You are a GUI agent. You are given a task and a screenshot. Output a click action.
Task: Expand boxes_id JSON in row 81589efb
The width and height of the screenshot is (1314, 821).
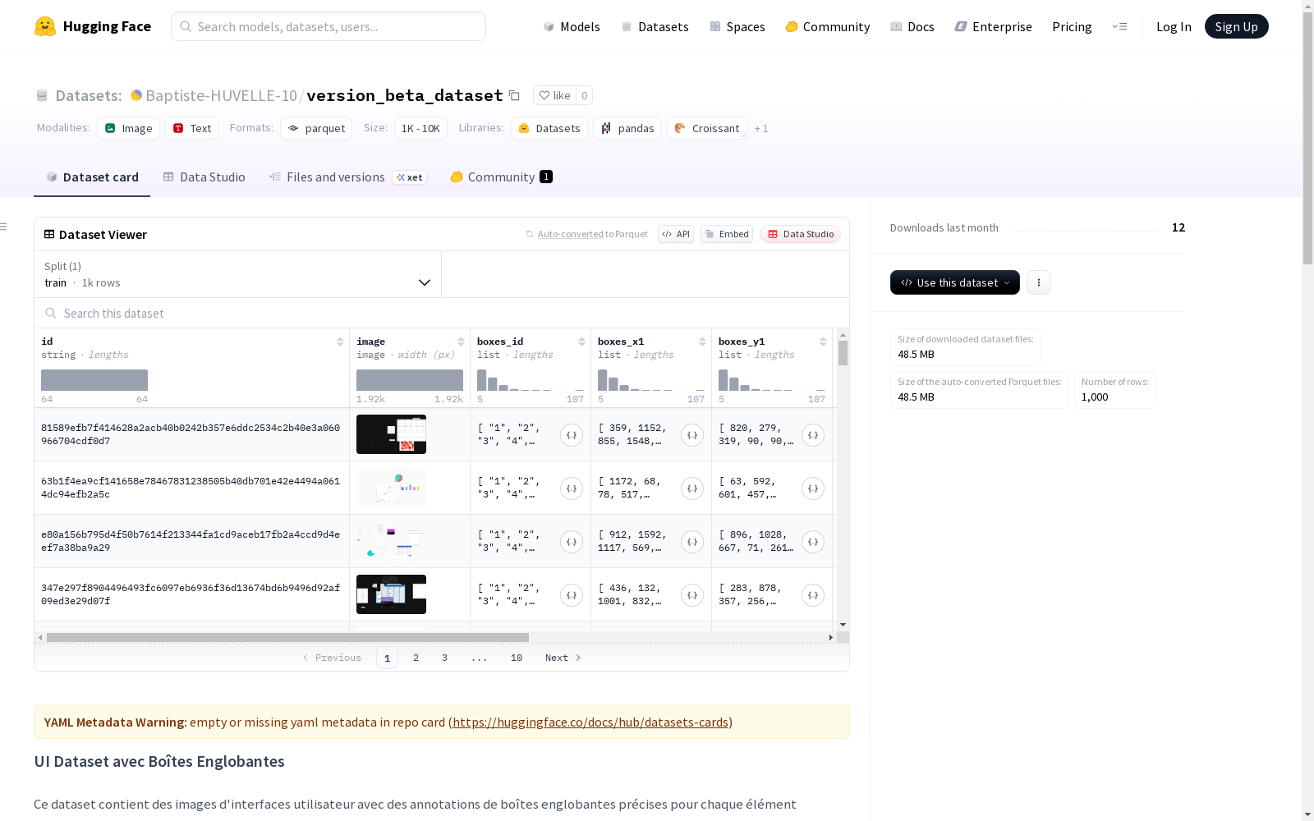click(x=572, y=435)
